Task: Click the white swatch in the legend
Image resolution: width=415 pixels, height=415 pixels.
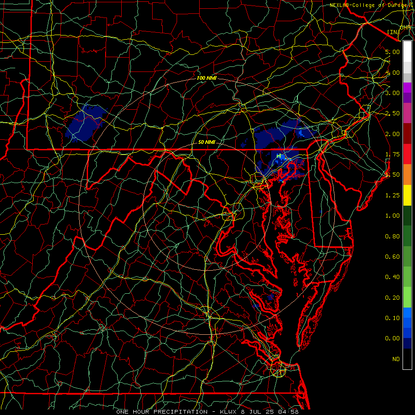Action: pyautogui.click(x=407, y=52)
